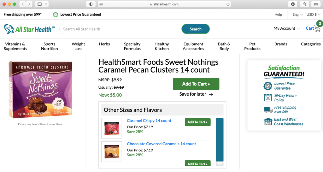Toggle the Safari sidebar button
Screen dimensions: 323x172
[x=39, y=4]
